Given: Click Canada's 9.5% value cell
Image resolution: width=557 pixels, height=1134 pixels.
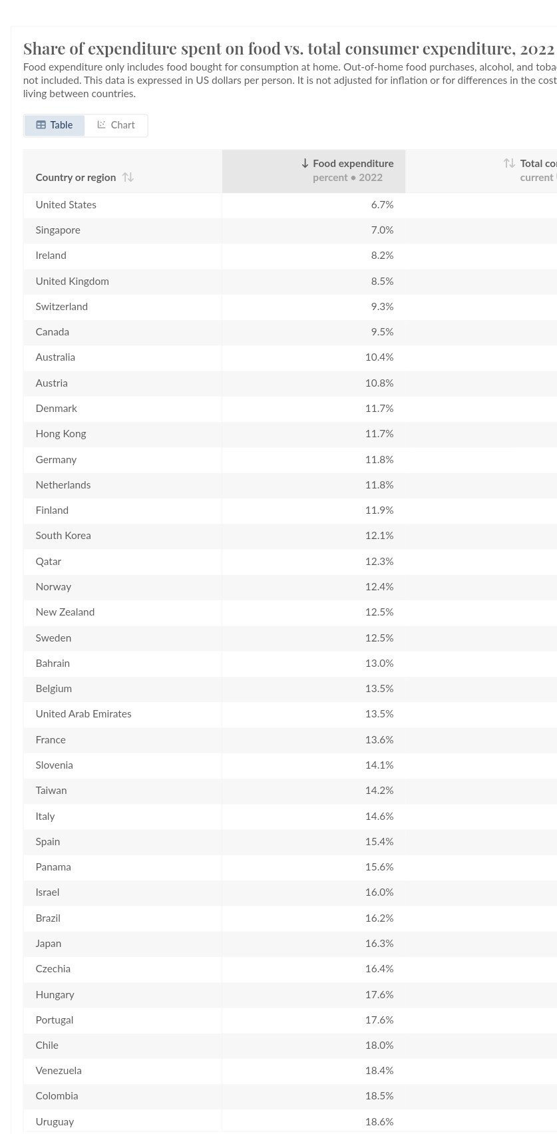Looking at the screenshot, I should pos(382,332).
